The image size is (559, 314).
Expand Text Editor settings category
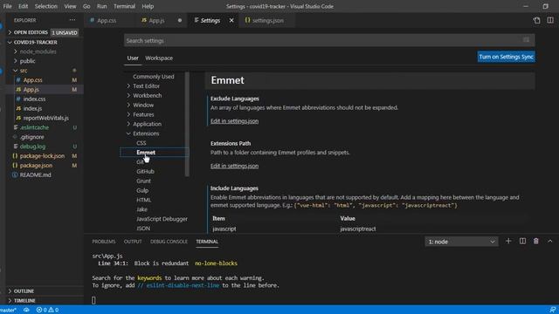pyautogui.click(x=146, y=86)
